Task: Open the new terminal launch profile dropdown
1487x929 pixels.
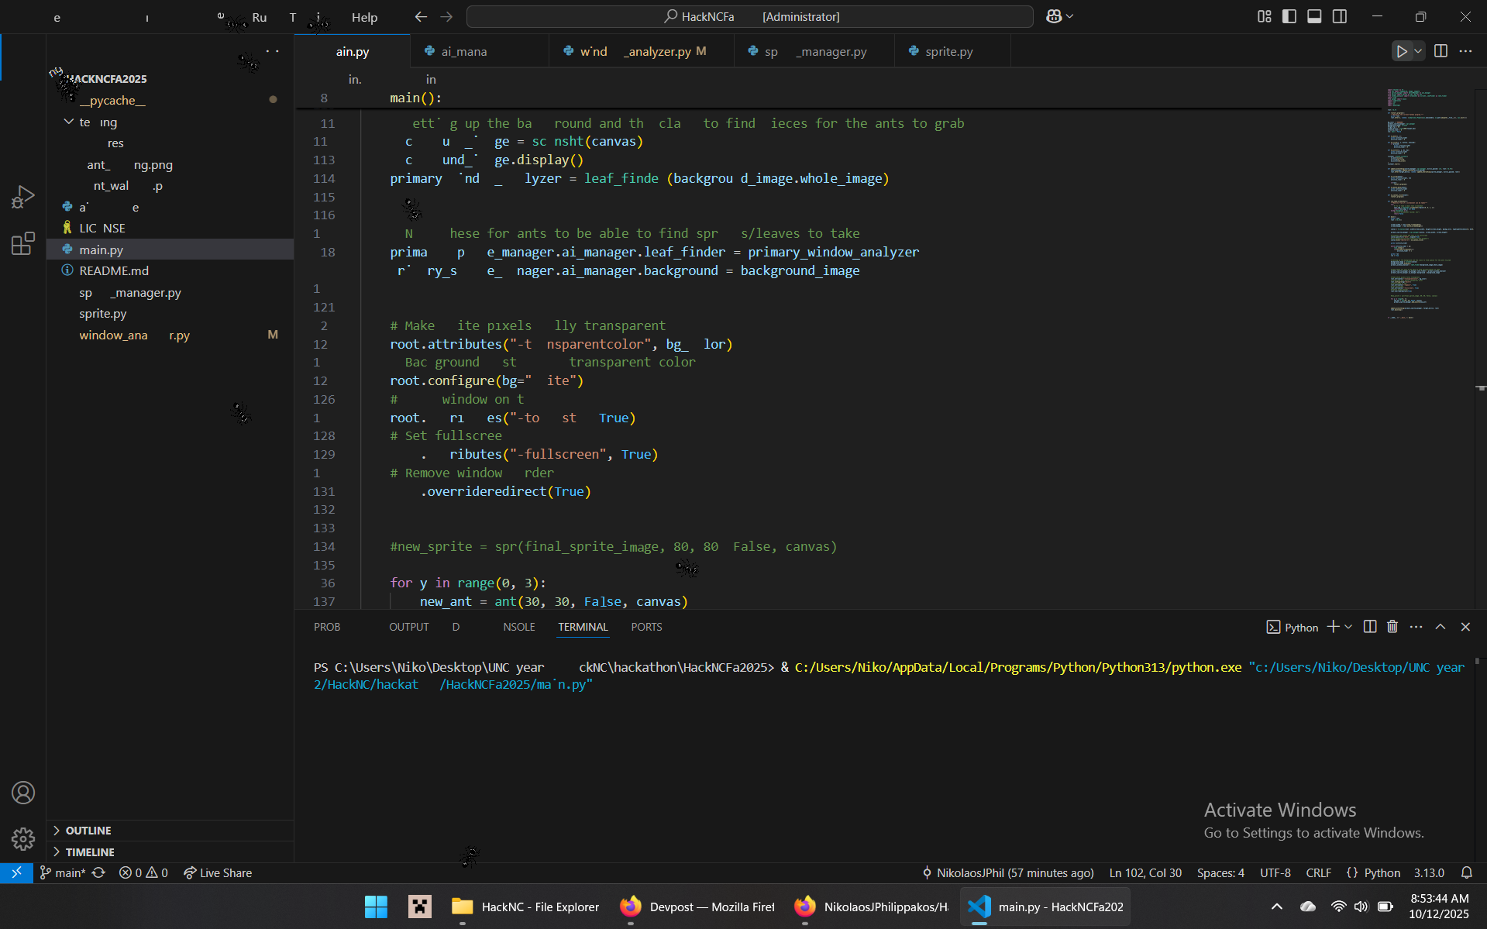Action: coord(1349,627)
